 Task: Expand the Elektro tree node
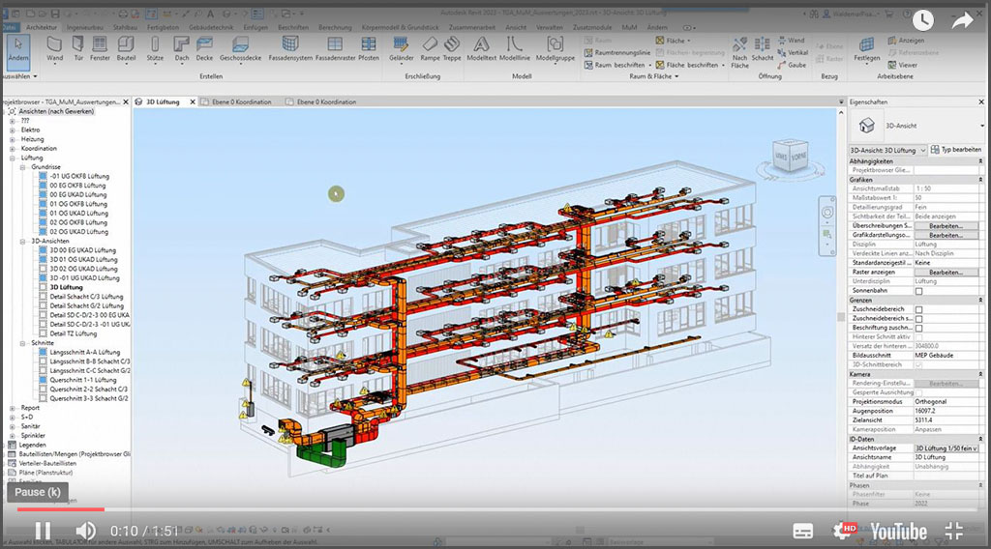pos(13,130)
